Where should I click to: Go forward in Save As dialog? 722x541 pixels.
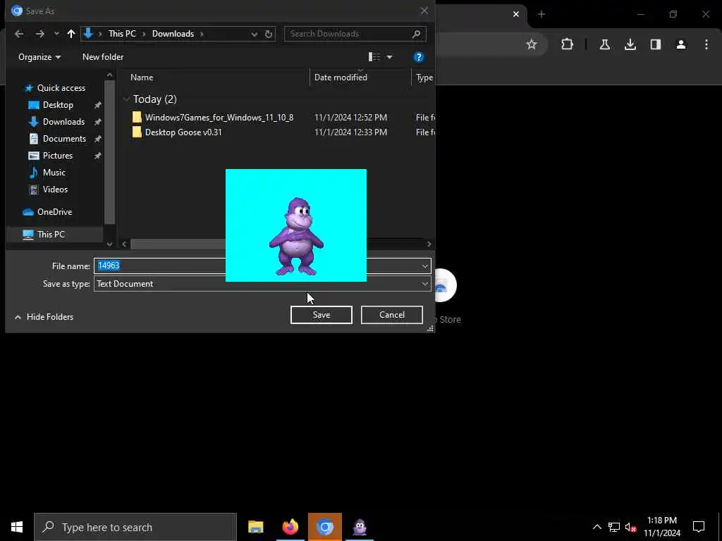[x=40, y=34]
